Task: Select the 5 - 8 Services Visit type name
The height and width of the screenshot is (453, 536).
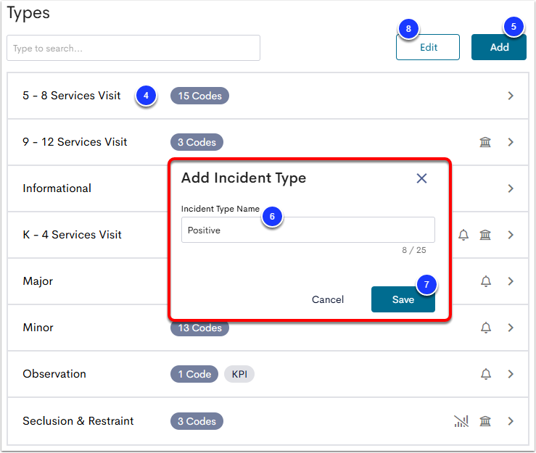Action: [x=72, y=96]
